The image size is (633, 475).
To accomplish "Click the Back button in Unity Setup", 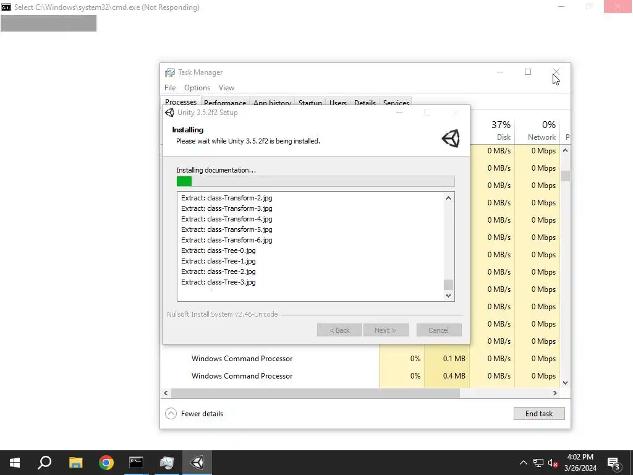I will pos(339,330).
